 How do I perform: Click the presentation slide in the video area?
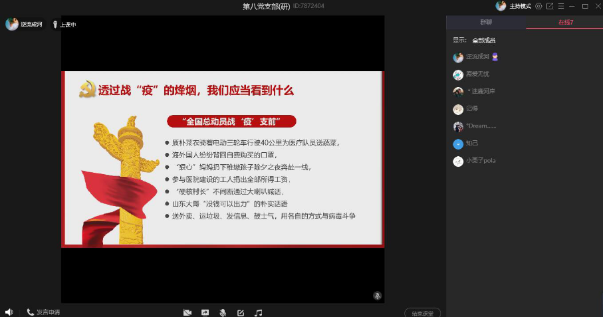click(x=223, y=159)
